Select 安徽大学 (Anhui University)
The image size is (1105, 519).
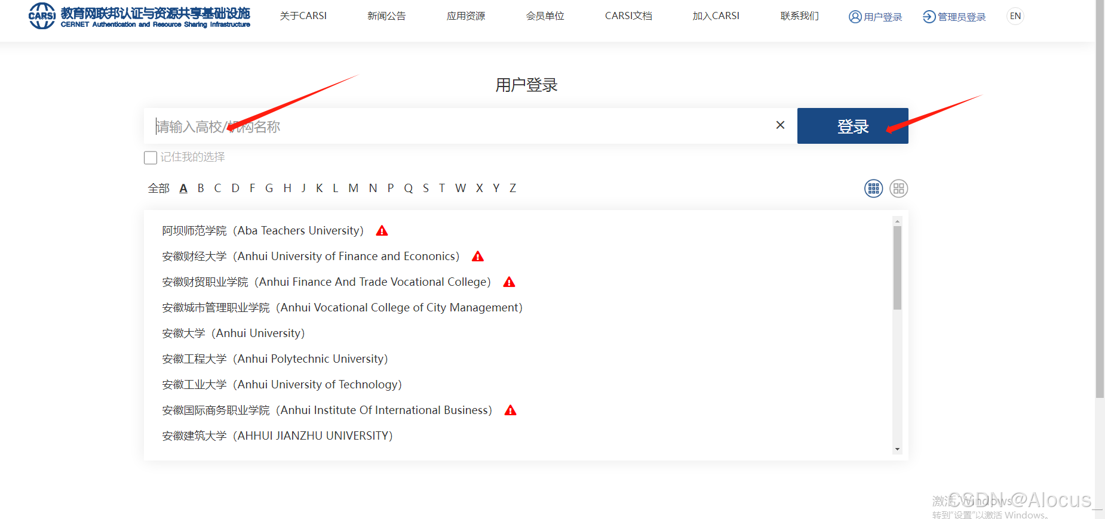tap(234, 333)
